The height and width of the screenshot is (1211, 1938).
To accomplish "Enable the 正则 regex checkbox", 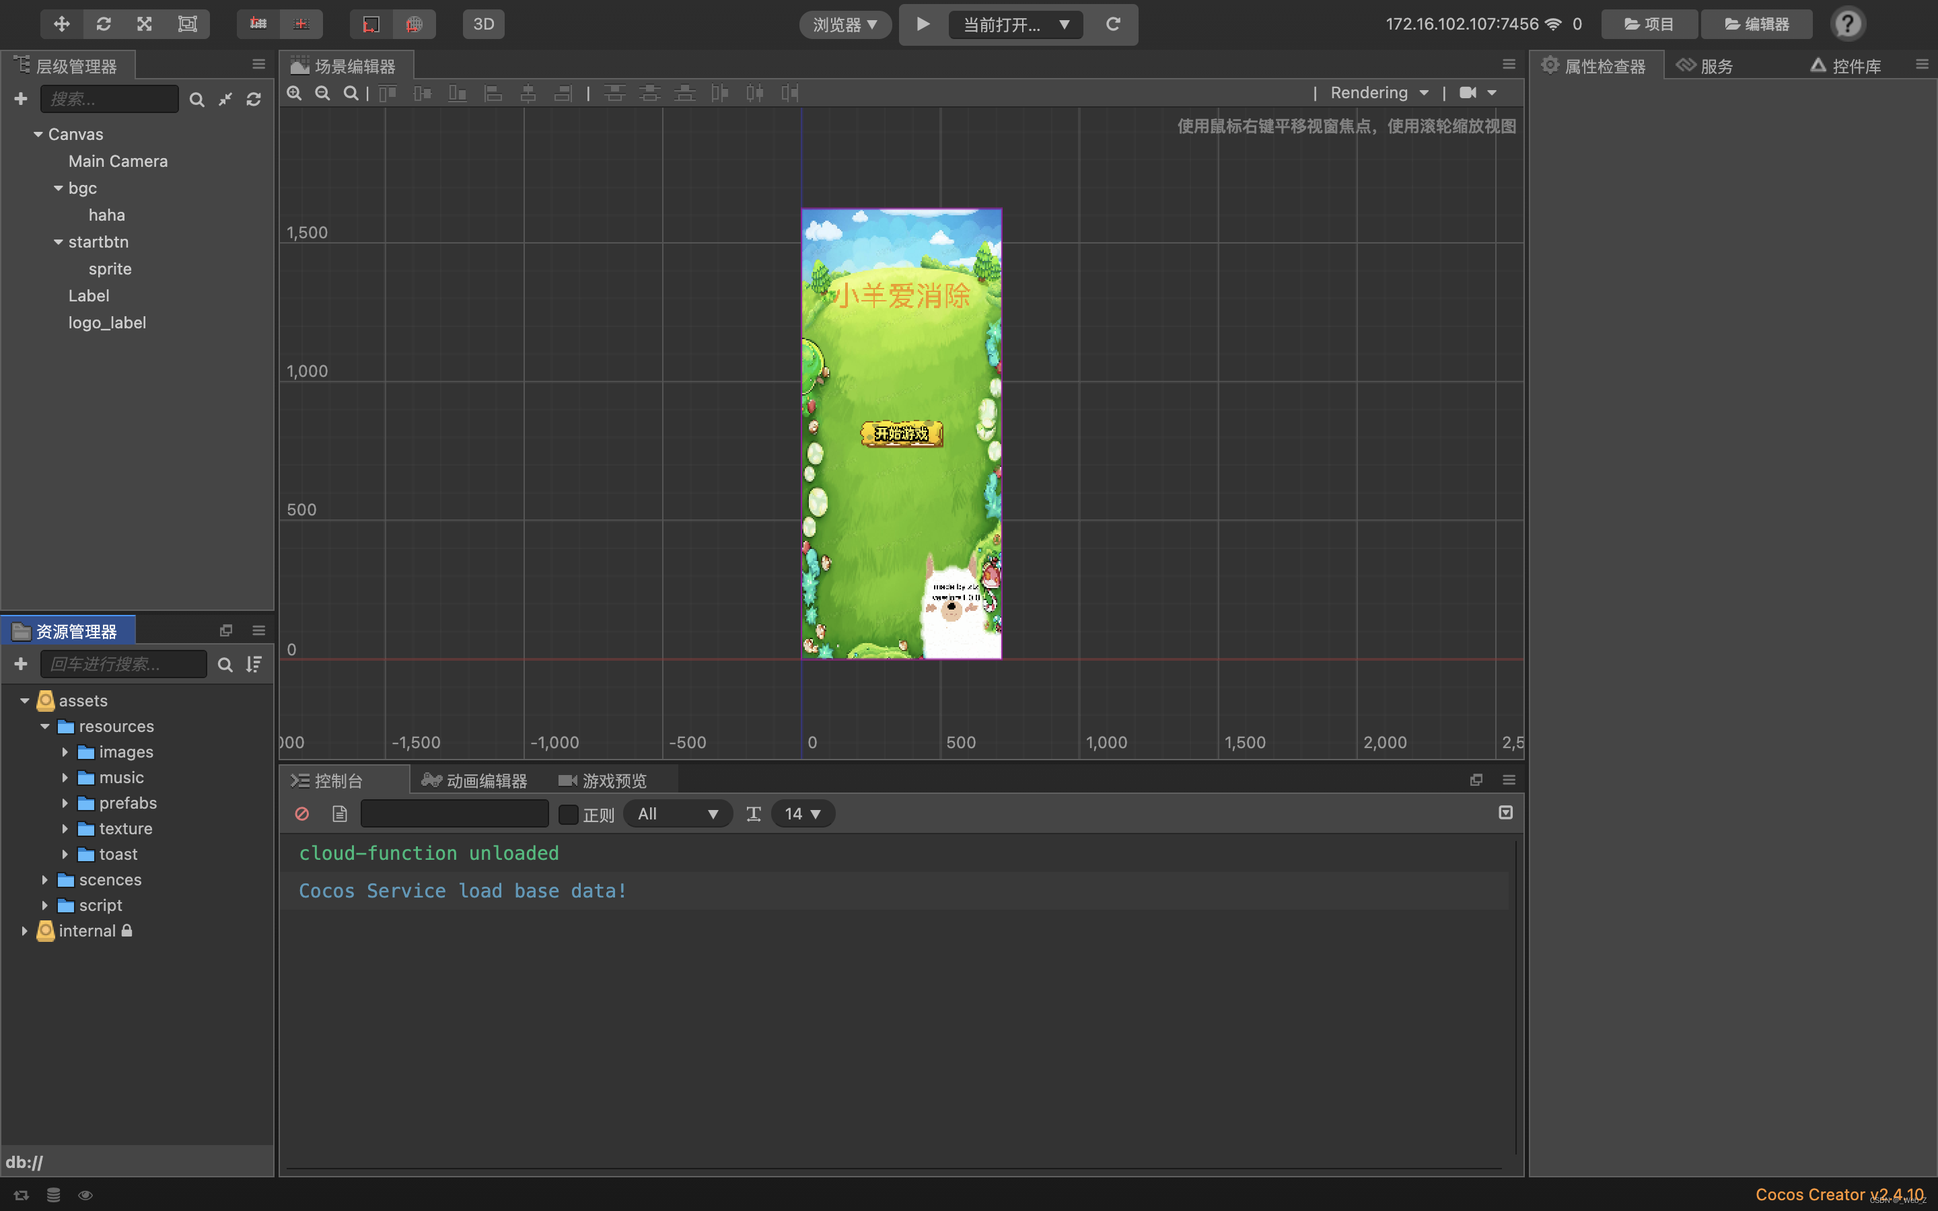I will pos(568,814).
